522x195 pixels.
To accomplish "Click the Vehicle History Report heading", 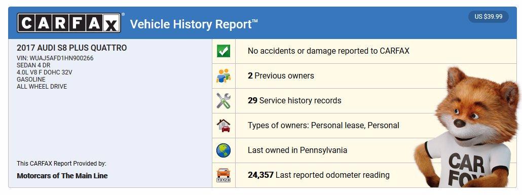I will tap(194, 25).
